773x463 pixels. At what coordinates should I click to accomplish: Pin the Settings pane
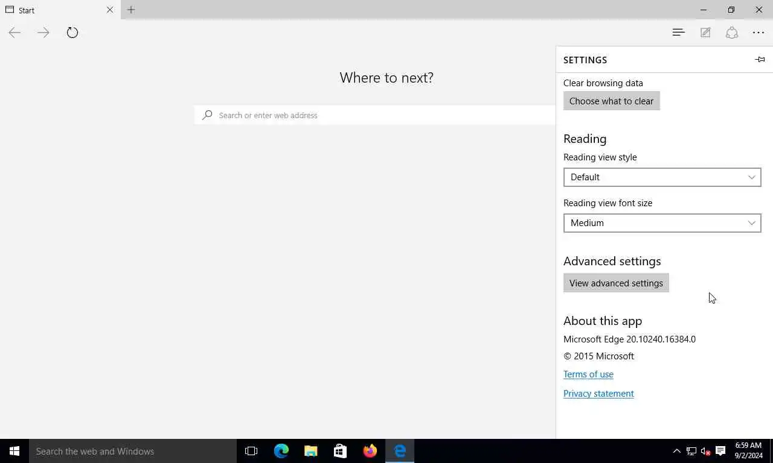pos(760,60)
